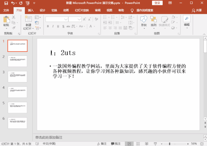Select slide 6 thumbnail

coord(17,123)
